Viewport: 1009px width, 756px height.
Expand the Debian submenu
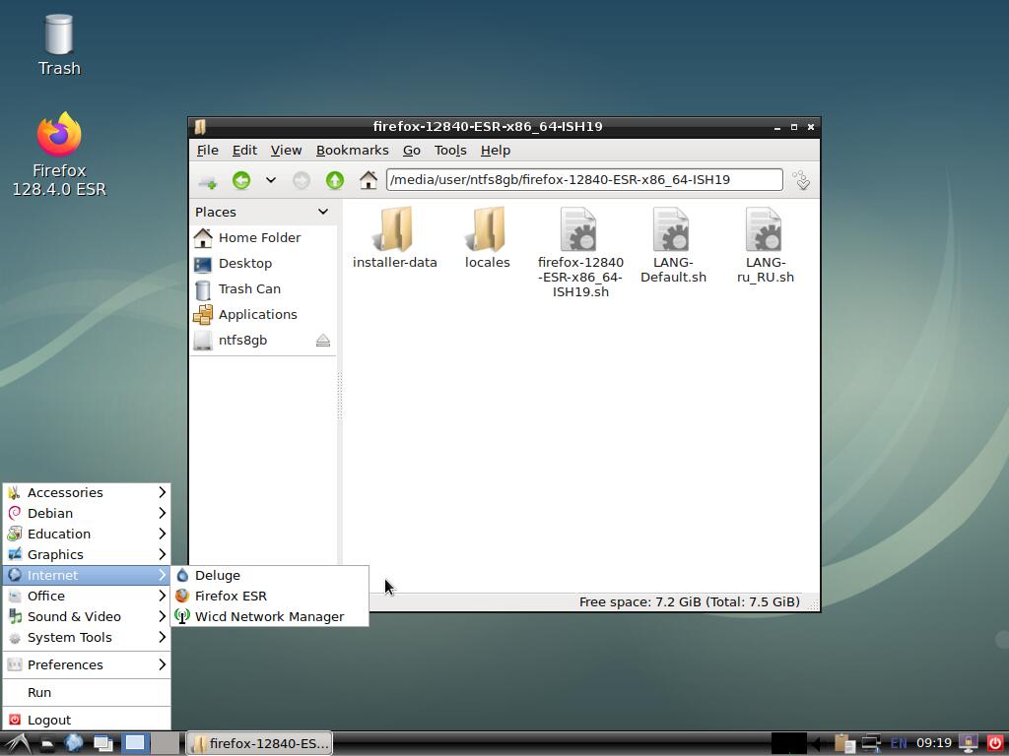click(87, 514)
